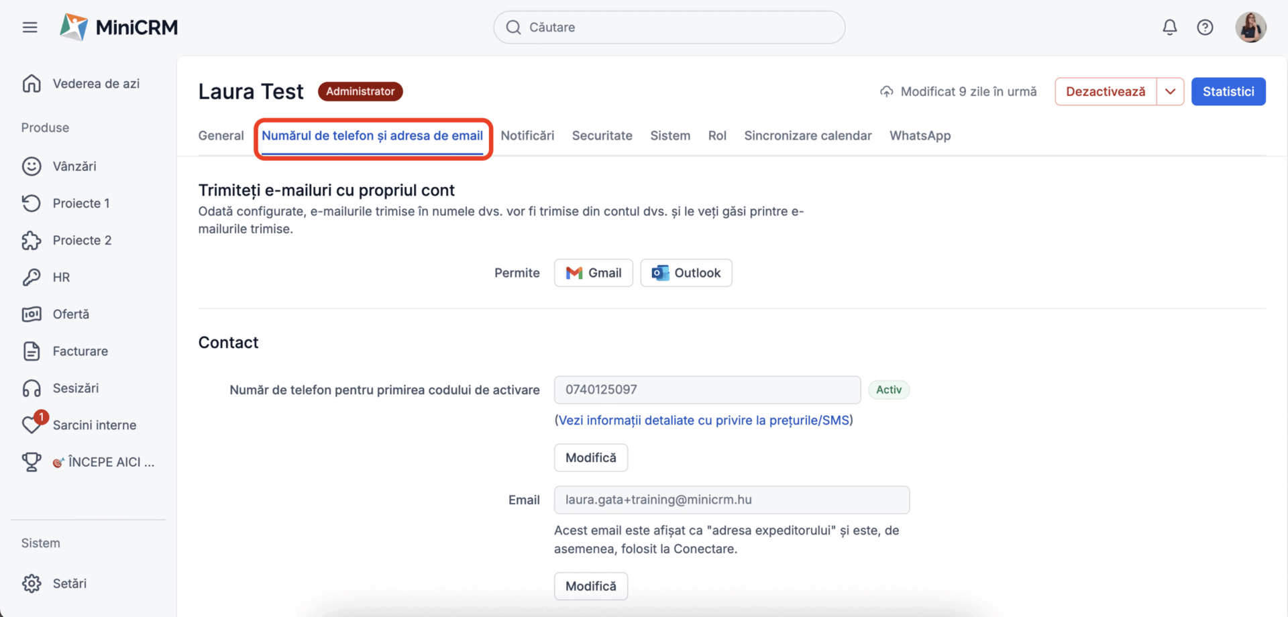Click Modifică under the phone number
Screen dimensions: 1288x617
click(x=590, y=457)
